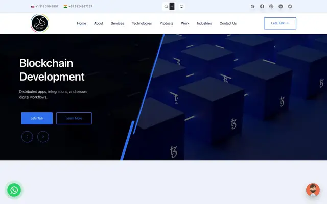Image resolution: width=327 pixels, height=204 pixels.
Task: Click the US flag icon
Action: tap(33, 7)
